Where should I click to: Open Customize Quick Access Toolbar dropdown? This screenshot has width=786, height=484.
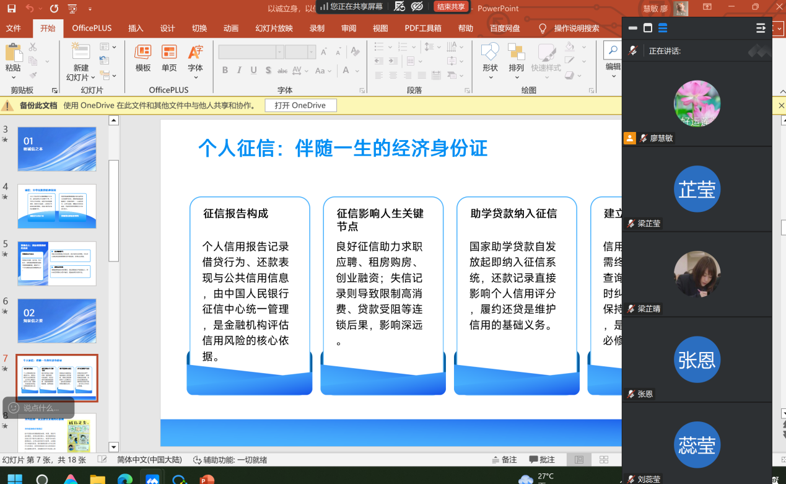click(x=90, y=9)
